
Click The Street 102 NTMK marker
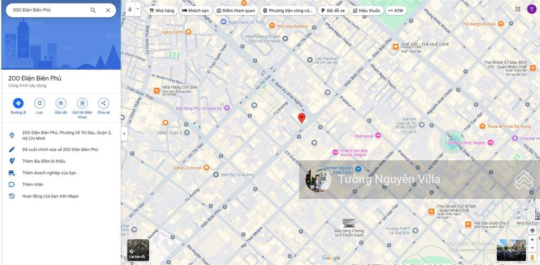[431, 212]
